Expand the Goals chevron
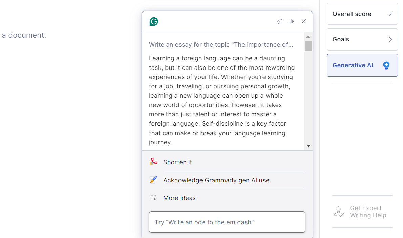Screen dimensions: 403x238 click(390, 39)
